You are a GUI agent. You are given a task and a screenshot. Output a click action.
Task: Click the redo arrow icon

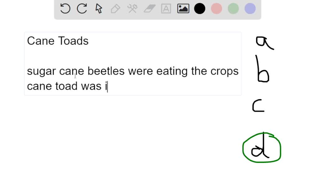pyautogui.click(x=82, y=9)
